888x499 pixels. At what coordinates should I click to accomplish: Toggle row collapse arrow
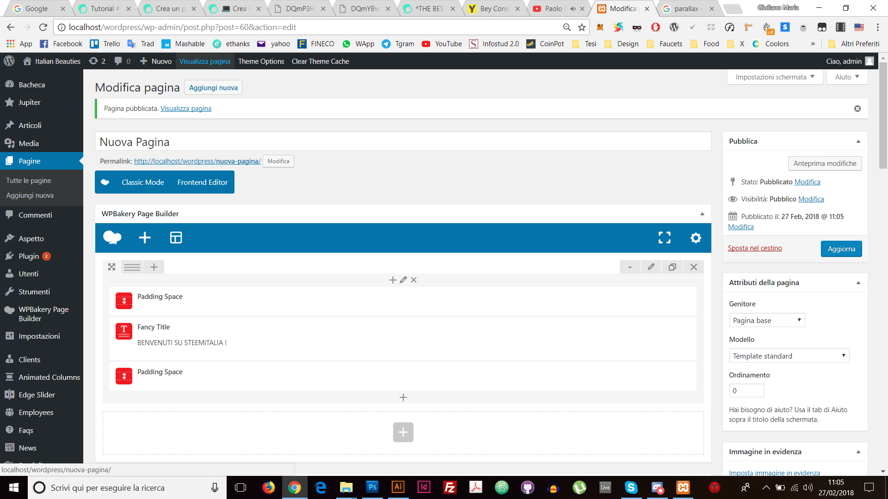point(629,267)
